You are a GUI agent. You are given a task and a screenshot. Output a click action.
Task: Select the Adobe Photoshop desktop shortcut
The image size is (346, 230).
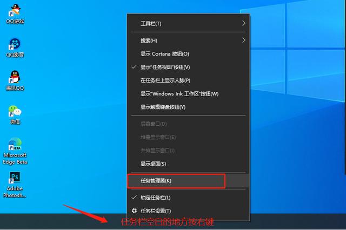point(15,185)
